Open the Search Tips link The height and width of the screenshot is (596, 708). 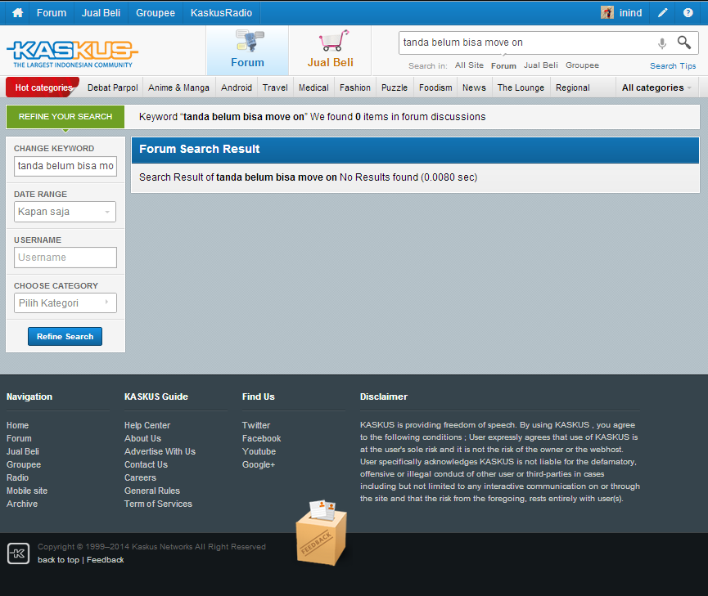click(673, 66)
